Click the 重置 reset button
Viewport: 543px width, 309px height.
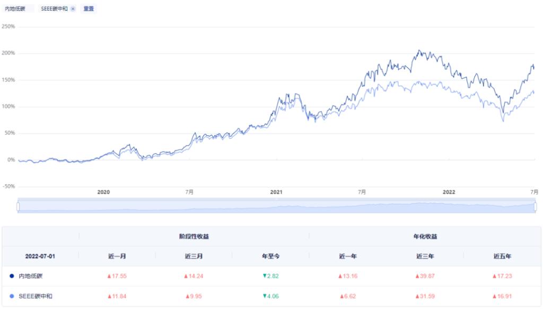(x=89, y=9)
